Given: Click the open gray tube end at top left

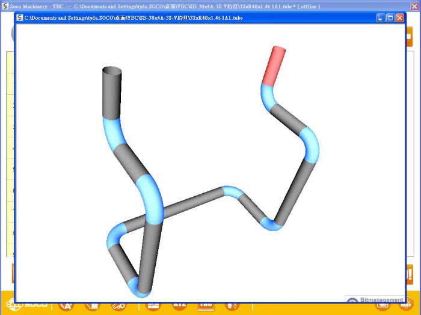Looking at the screenshot, I should tap(111, 72).
